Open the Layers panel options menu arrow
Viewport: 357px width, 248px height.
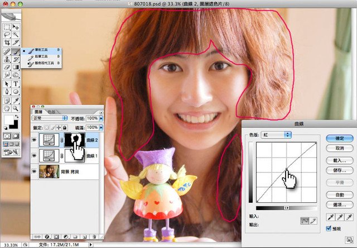[101, 112]
